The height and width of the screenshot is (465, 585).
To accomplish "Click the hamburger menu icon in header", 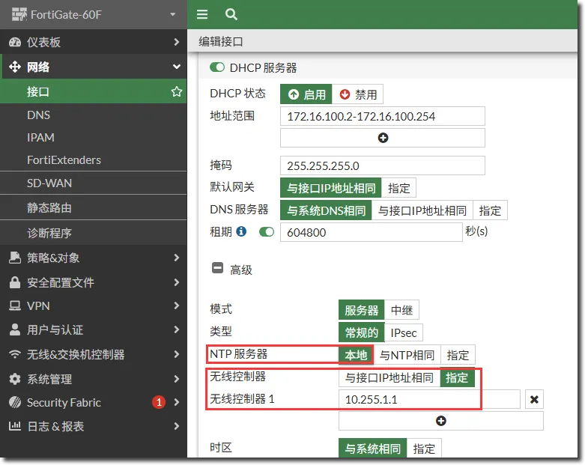I will 202,14.
